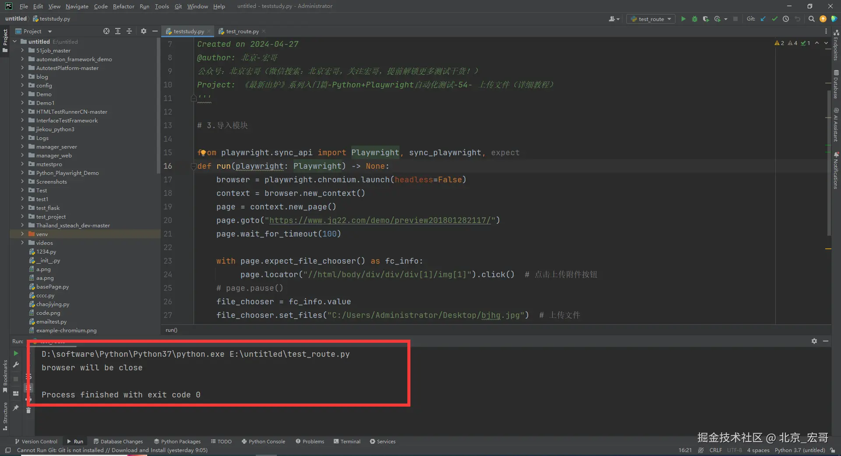Switch to the test_route.py editor tab

click(242, 31)
